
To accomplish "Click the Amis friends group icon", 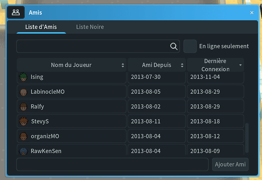I will (x=16, y=12).
